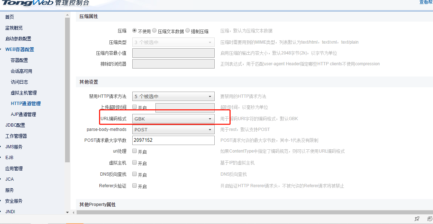Image resolution: width=433 pixels, height=224 pixels.
Task: Click the sidebar scroll-down arrow
Action: point(67,212)
